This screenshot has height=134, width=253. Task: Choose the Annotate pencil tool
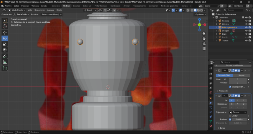pos(5,56)
